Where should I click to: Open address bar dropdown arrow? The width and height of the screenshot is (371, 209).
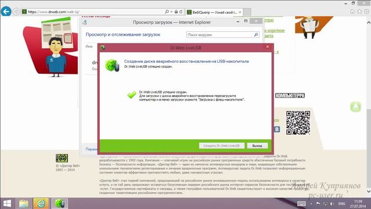pos(172,12)
